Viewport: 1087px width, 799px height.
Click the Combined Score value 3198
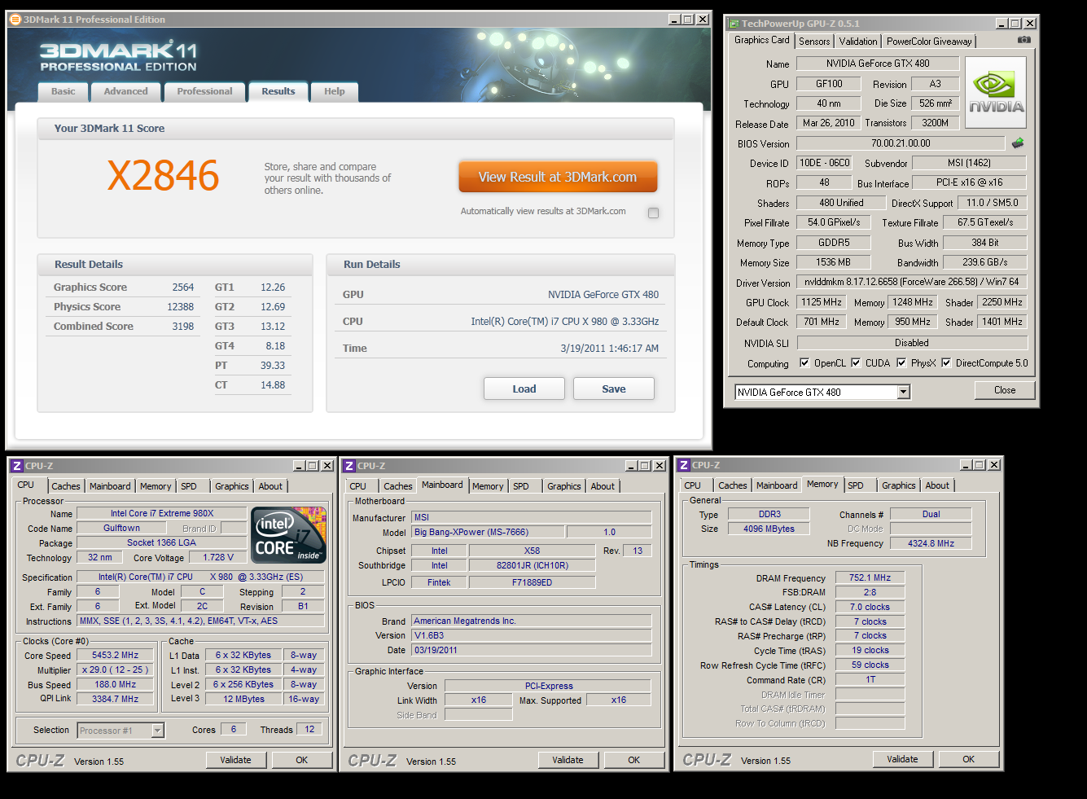[183, 327]
